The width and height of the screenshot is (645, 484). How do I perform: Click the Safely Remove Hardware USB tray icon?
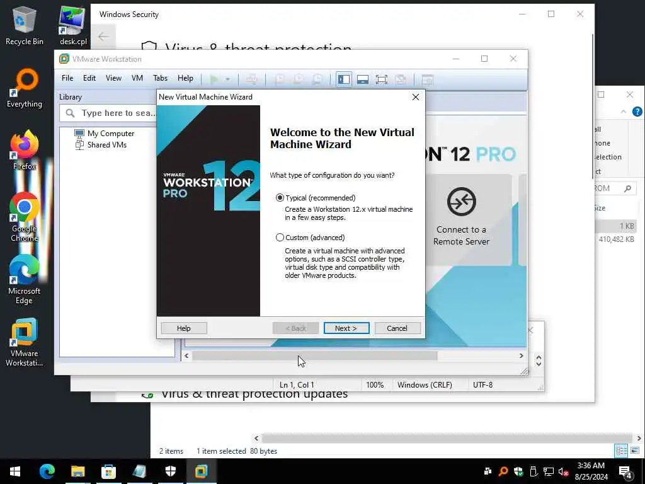click(534, 471)
